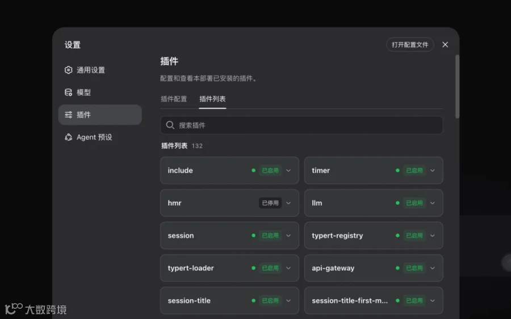
Task: Toggle 已启用 status of timer plugin
Action: [414, 171]
